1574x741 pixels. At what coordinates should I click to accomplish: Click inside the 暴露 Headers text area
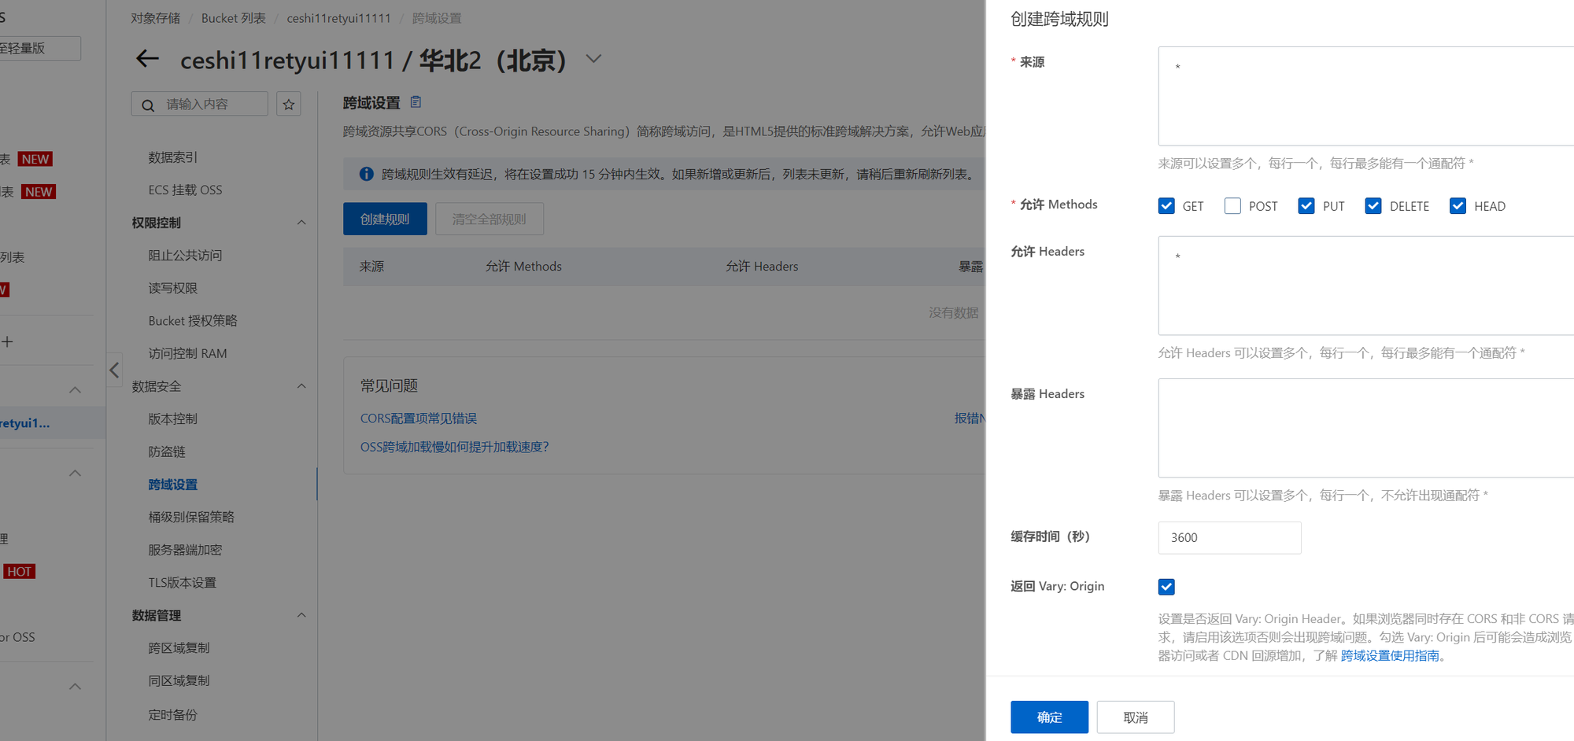tap(1366, 428)
